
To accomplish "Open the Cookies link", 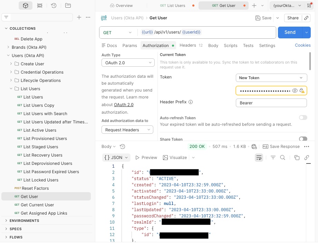I will point(302,45).
